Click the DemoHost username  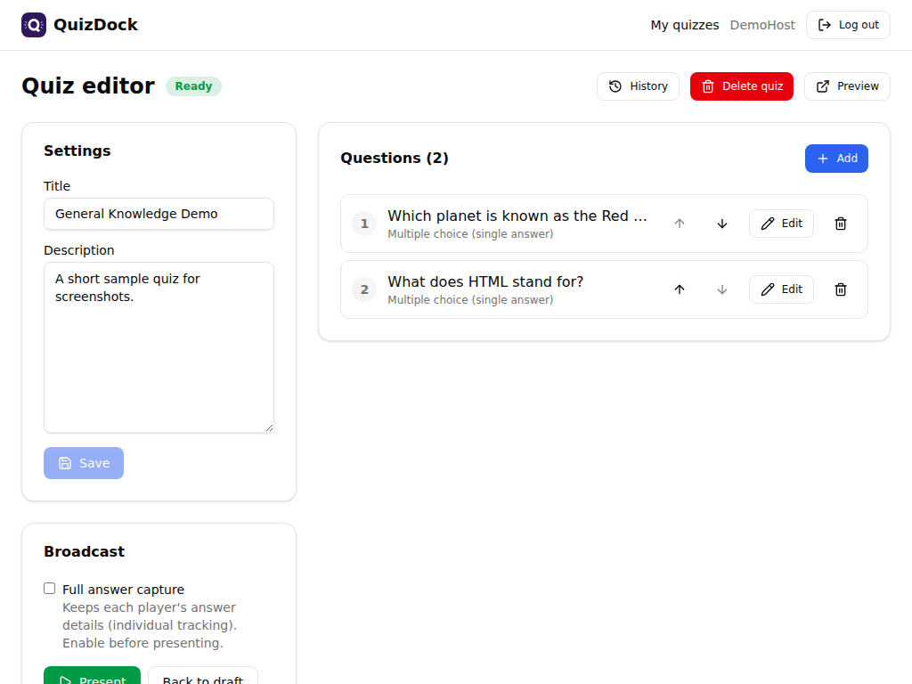(762, 25)
